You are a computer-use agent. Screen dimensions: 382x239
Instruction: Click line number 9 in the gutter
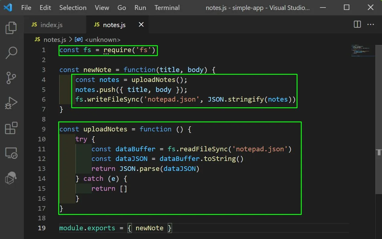[x=43, y=129]
